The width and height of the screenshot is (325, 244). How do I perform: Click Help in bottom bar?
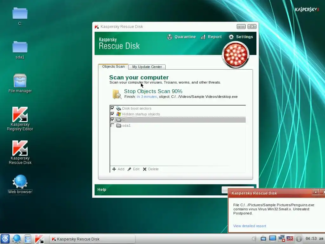102,190
